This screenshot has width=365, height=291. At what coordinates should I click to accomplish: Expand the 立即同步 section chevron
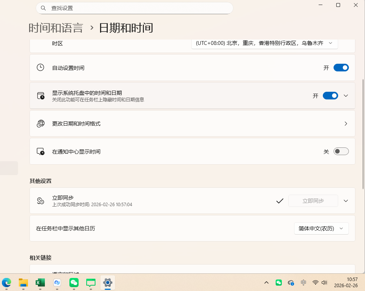click(345, 200)
